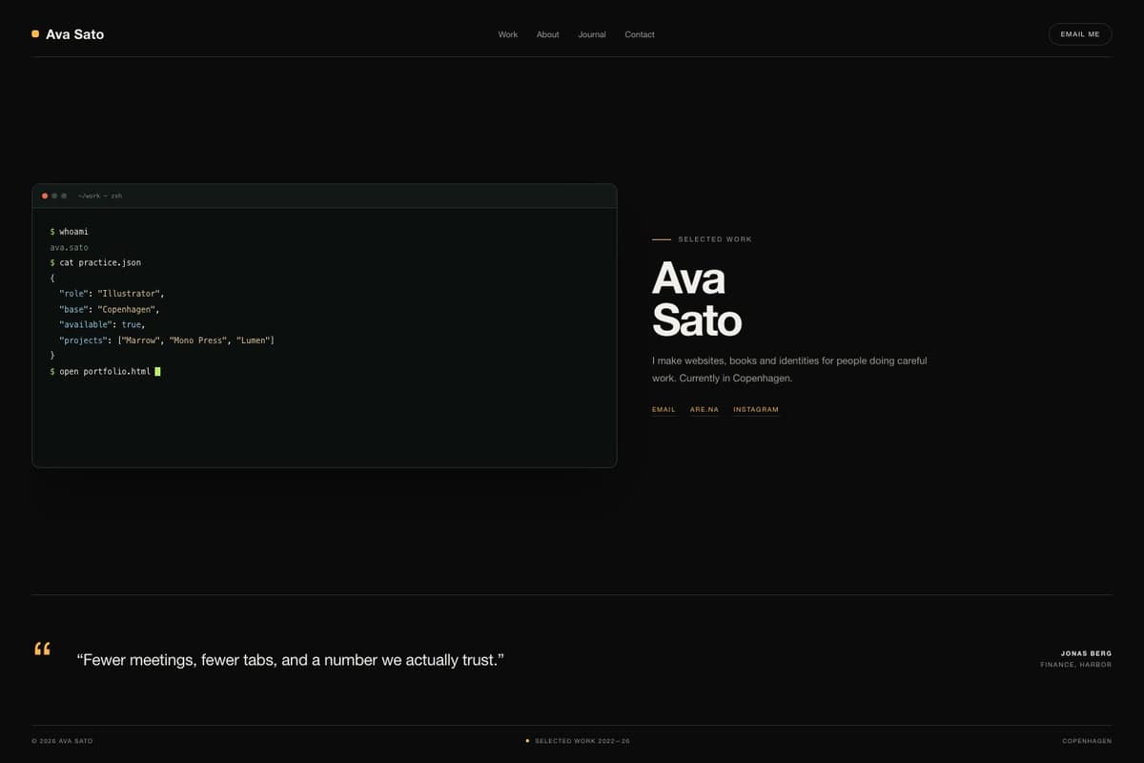Click the © 2026 AVA SATO footer text
Screen dimensions: 1144x763
tap(62, 741)
